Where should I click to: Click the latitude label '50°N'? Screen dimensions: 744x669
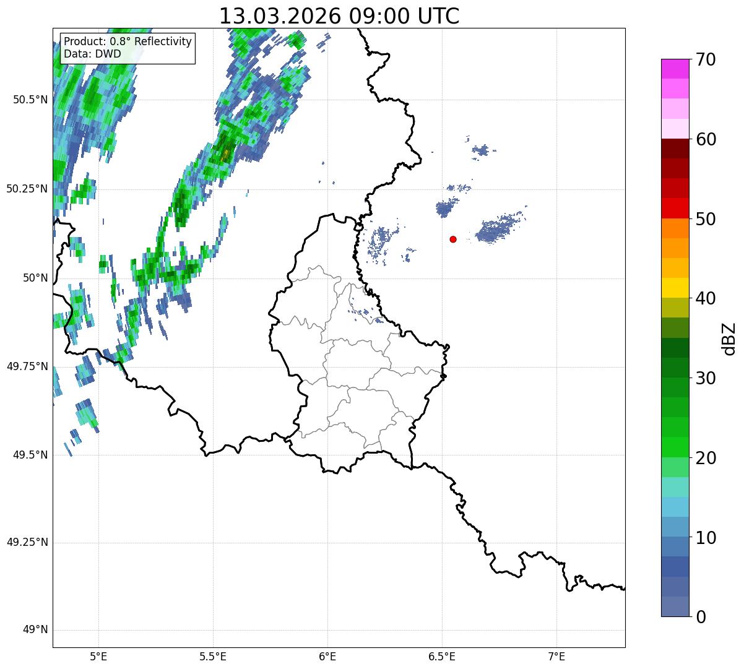[35, 278]
